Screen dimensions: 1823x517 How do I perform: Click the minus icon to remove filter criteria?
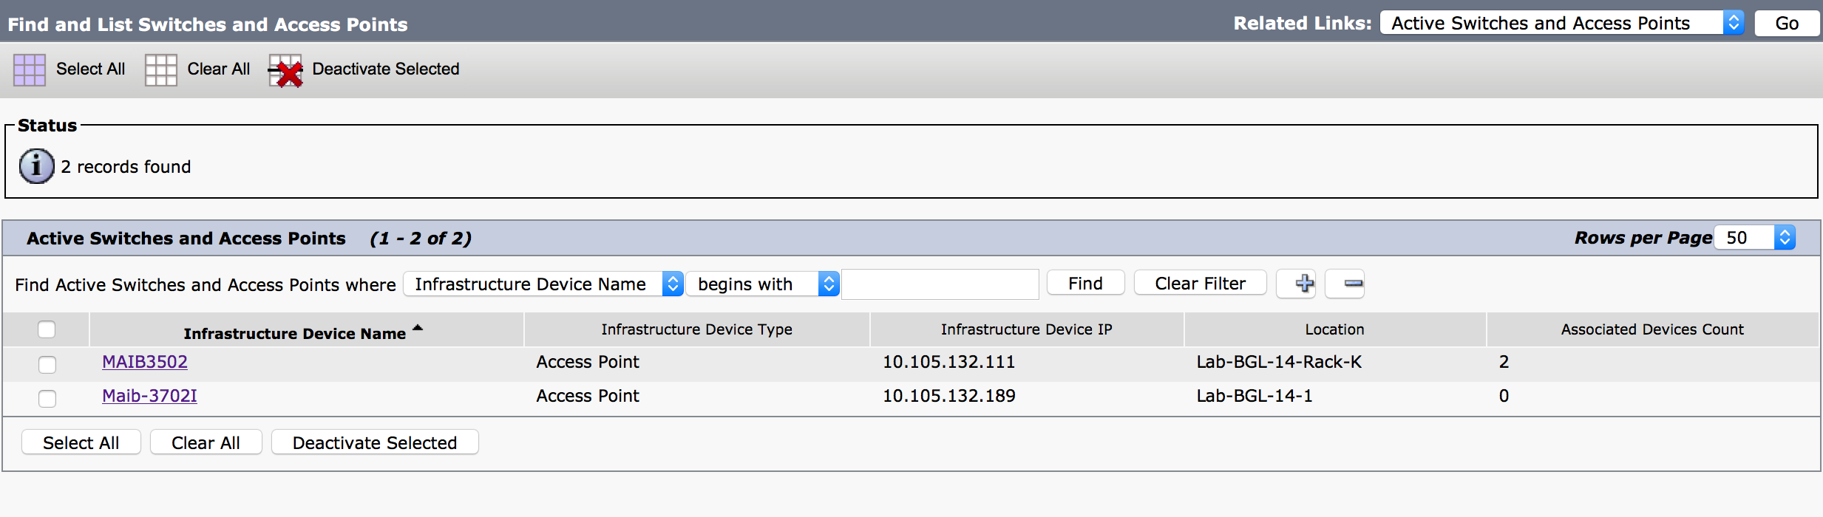pos(1353,284)
